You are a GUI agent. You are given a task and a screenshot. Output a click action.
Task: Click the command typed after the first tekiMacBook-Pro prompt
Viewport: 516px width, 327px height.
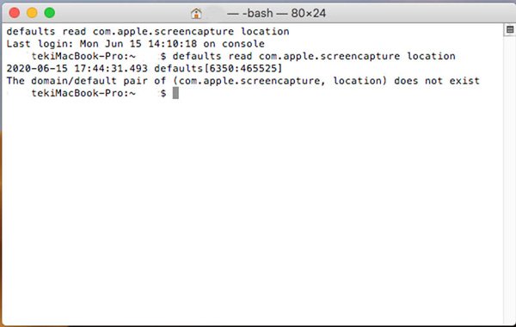pos(314,56)
